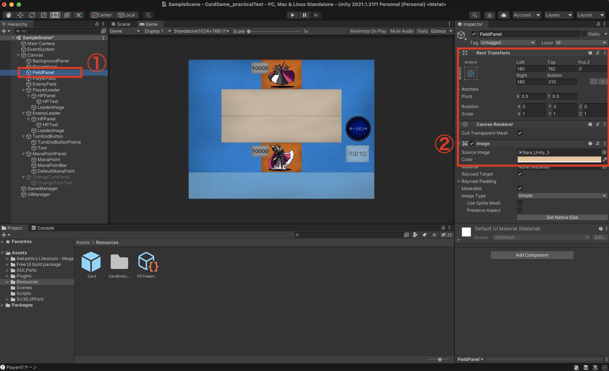Disable the Raycast Target checkbox
The width and height of the screenshot is (609, 371).
point(520,174)
